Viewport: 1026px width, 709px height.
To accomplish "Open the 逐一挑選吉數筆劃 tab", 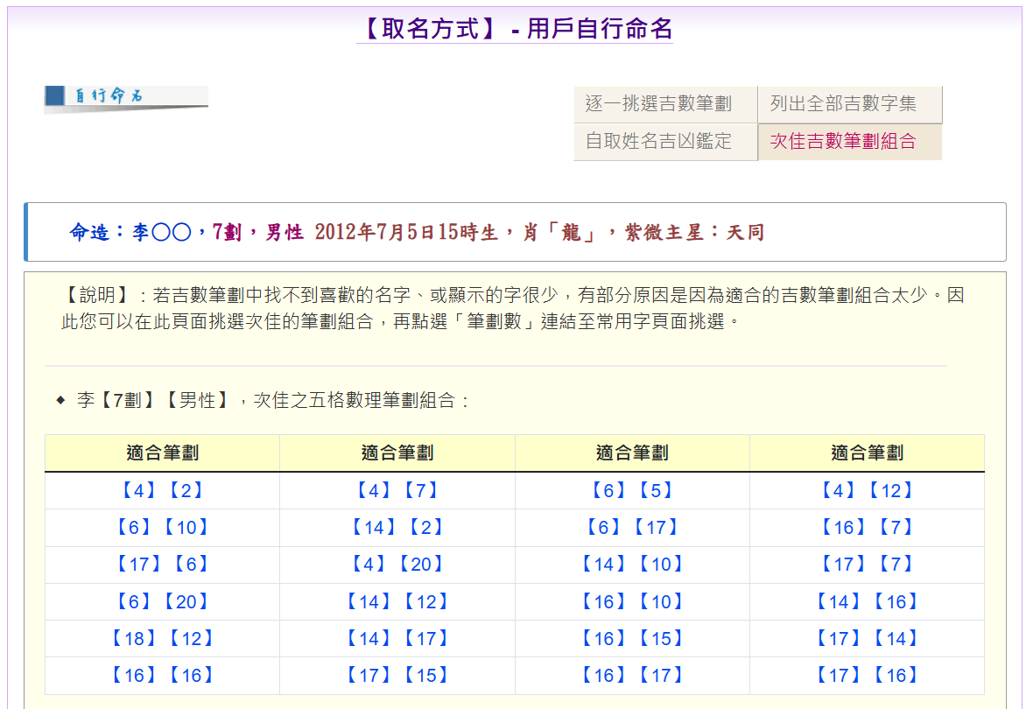I will (x=658, y=104).
